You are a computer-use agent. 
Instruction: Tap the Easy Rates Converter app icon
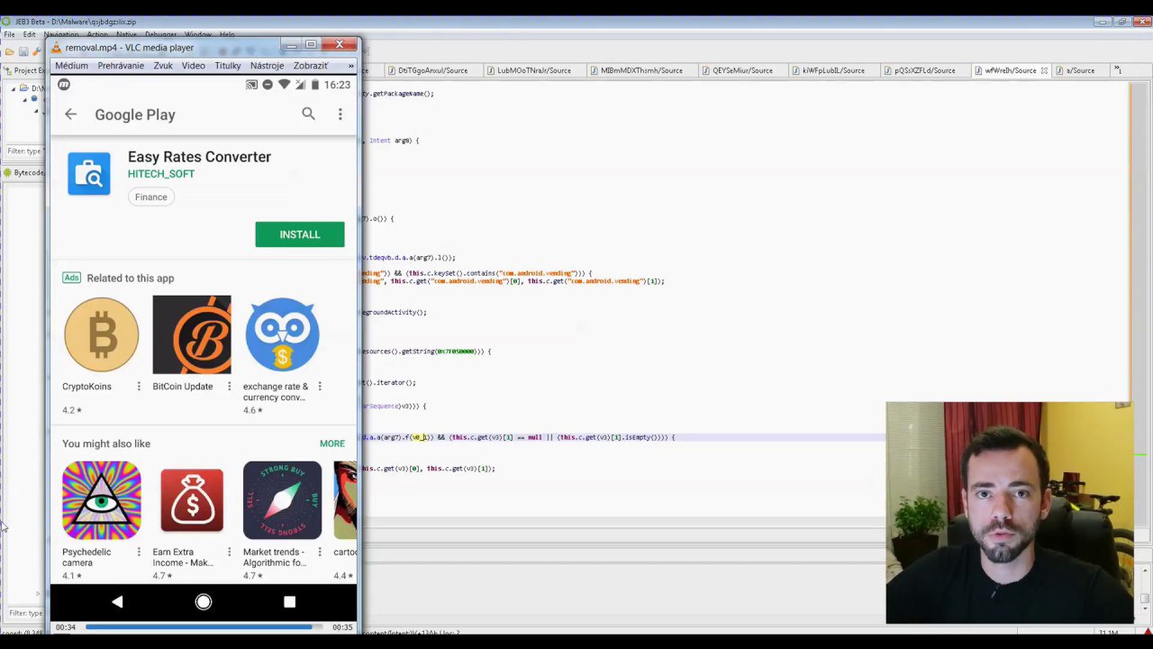[89, 173]
